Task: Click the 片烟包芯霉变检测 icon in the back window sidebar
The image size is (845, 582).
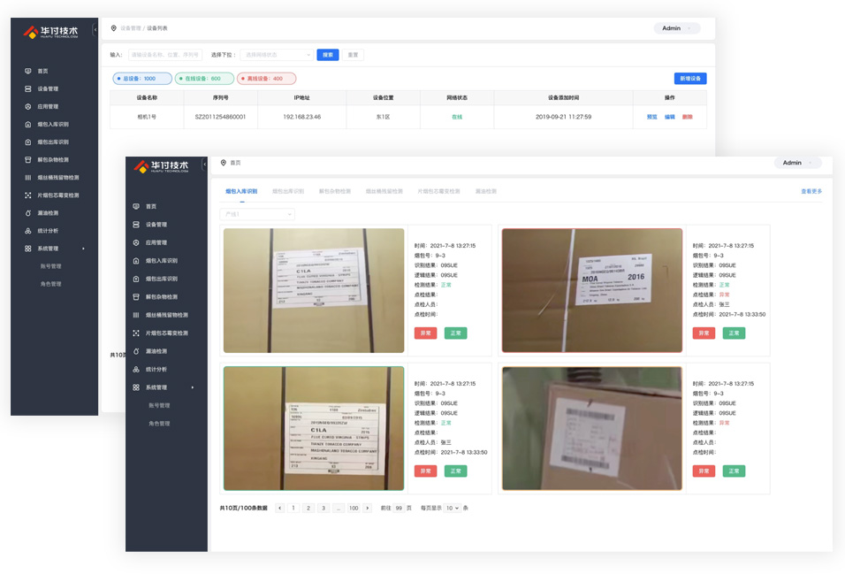Action: coord(28,195)
